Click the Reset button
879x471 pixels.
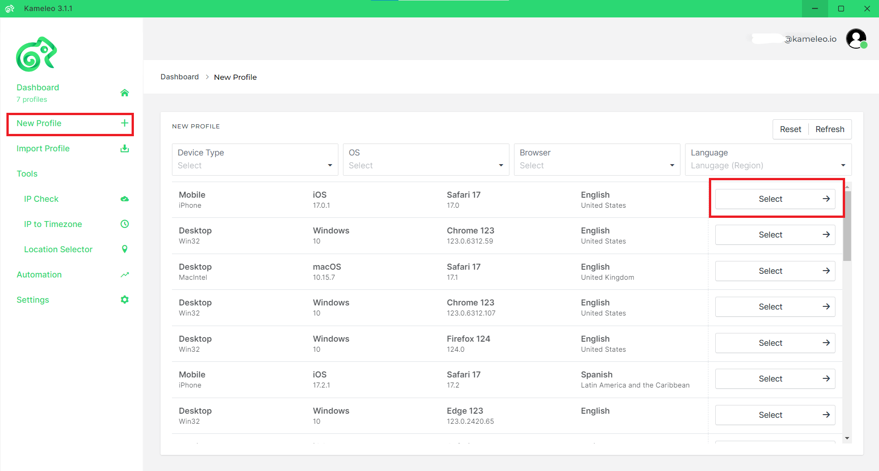coord(791,129)
